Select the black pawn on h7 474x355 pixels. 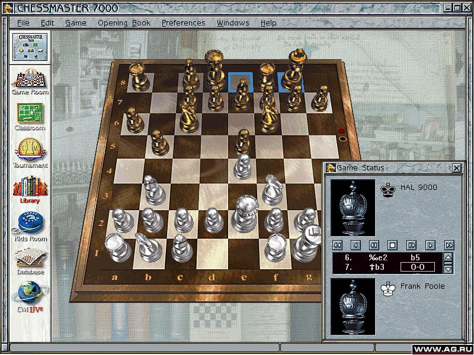pyautogui.click(x=320, y=98)
